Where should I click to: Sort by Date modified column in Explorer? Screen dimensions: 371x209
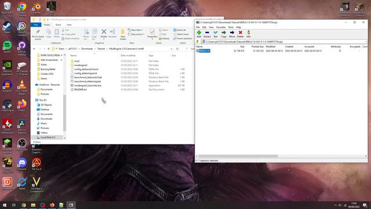coord(128,56)
